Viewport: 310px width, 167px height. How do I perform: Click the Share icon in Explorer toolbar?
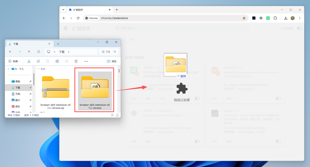[67, 61]
